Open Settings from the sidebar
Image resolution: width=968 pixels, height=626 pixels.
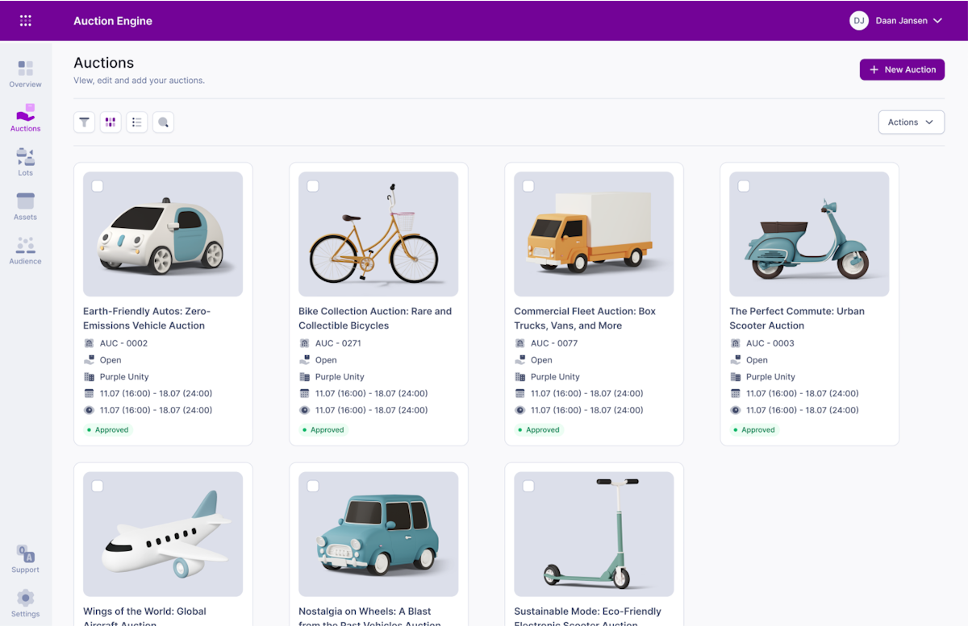(x=25, y=602)
